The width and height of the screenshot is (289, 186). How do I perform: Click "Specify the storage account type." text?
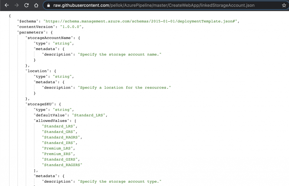click(119, 181)
